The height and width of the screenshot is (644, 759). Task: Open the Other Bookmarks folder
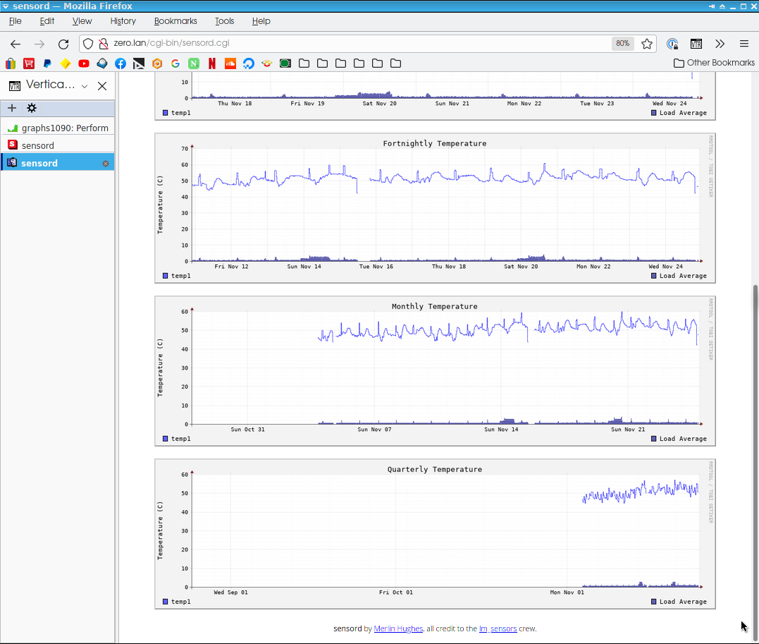[x=714, y=63]
